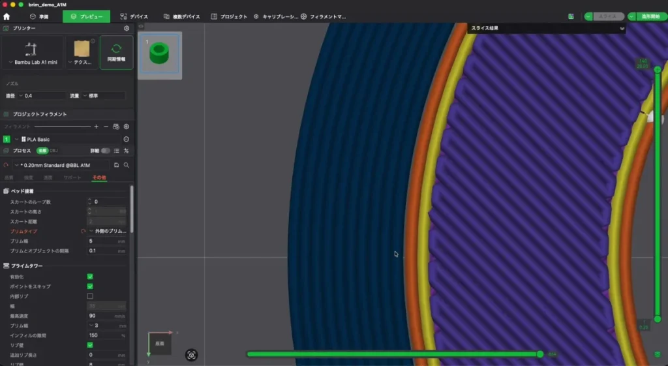Click the 最高速度 90 field
Viewport: 668px width, 366px height.
click(107, 316)
